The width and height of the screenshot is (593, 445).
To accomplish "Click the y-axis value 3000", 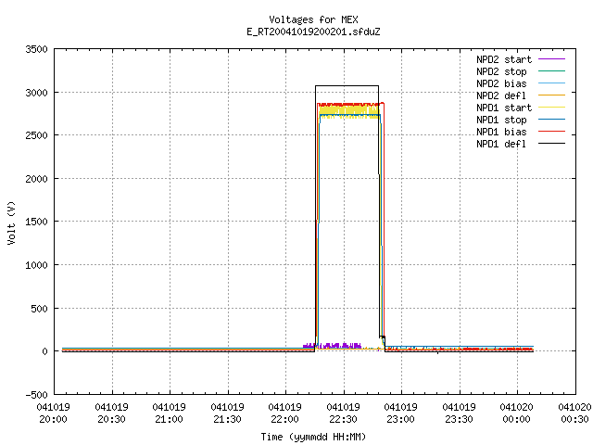I will [36, 93].
